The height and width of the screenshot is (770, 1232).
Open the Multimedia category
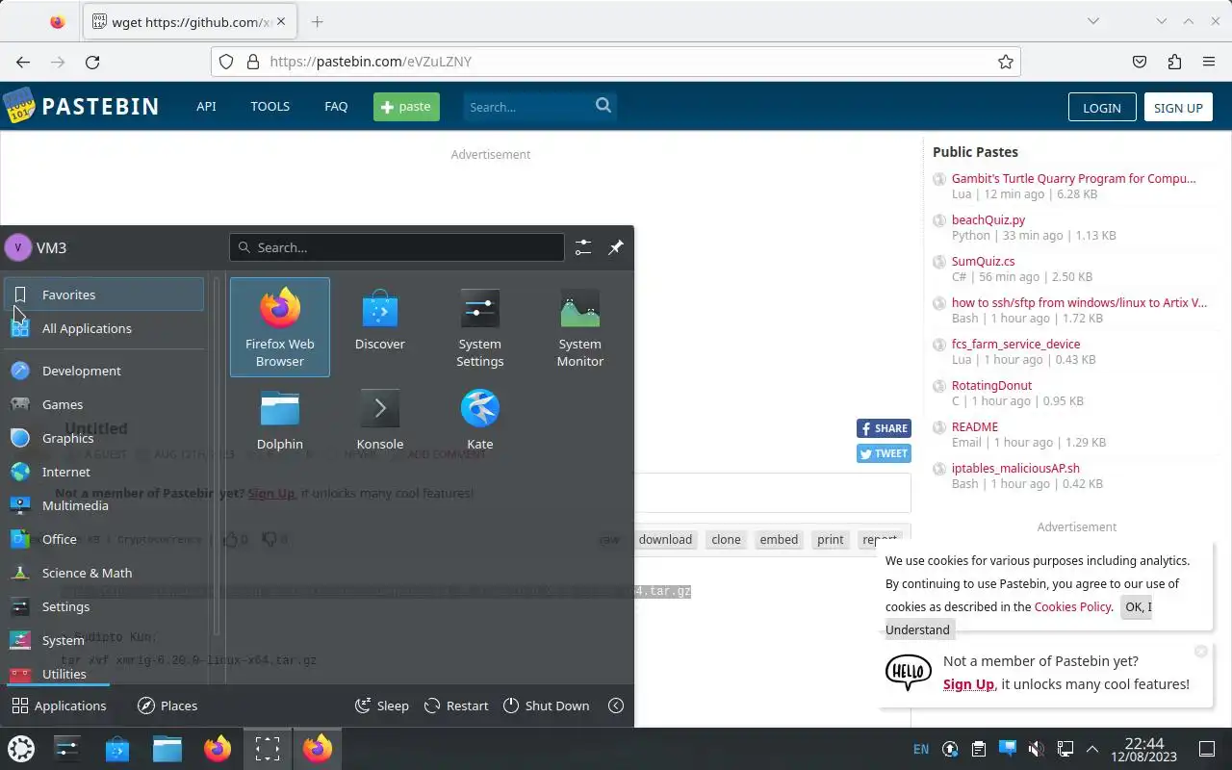pyautogui.click(x=104, y=505)
